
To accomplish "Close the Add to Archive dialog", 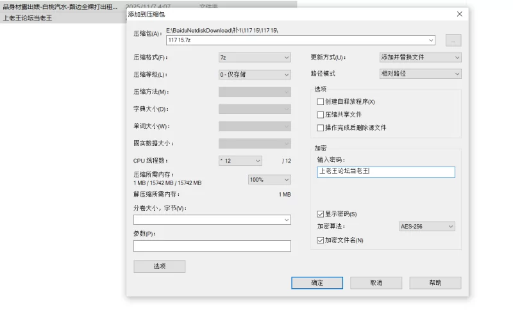I will pos(459,14).
